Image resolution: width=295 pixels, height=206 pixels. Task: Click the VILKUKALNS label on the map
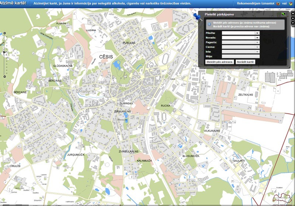point(212,130)
